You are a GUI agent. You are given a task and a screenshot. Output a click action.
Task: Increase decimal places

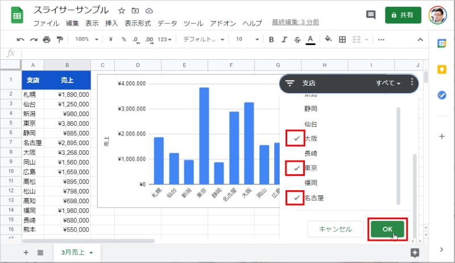(149, 40)
